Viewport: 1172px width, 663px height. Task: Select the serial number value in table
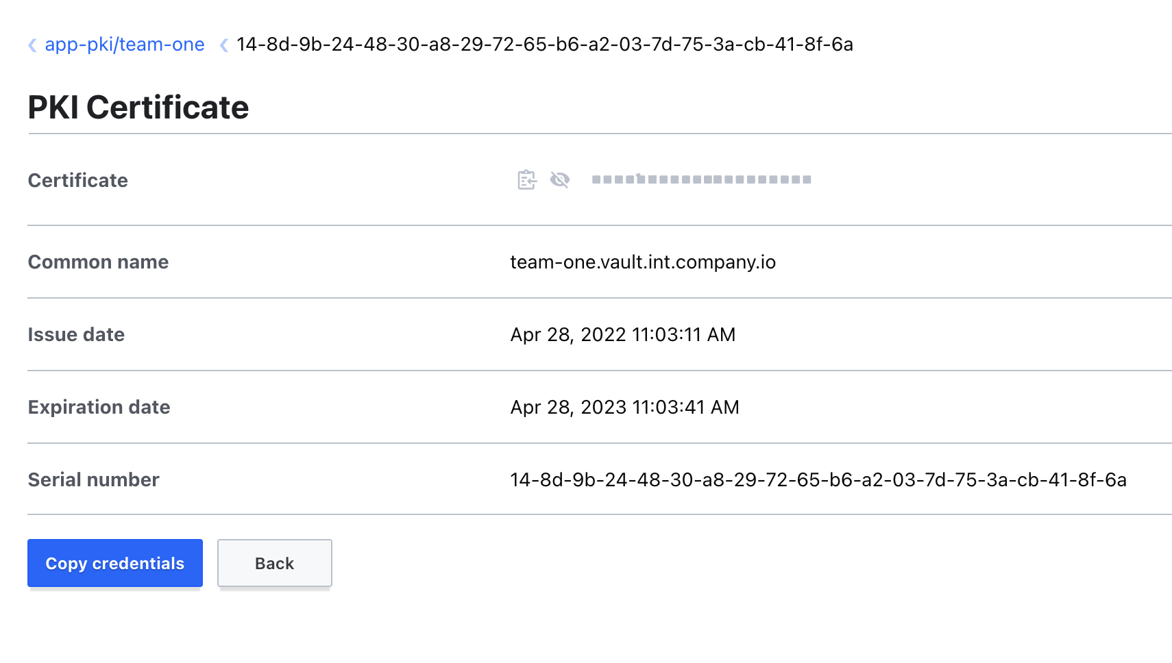pos(818,479)
